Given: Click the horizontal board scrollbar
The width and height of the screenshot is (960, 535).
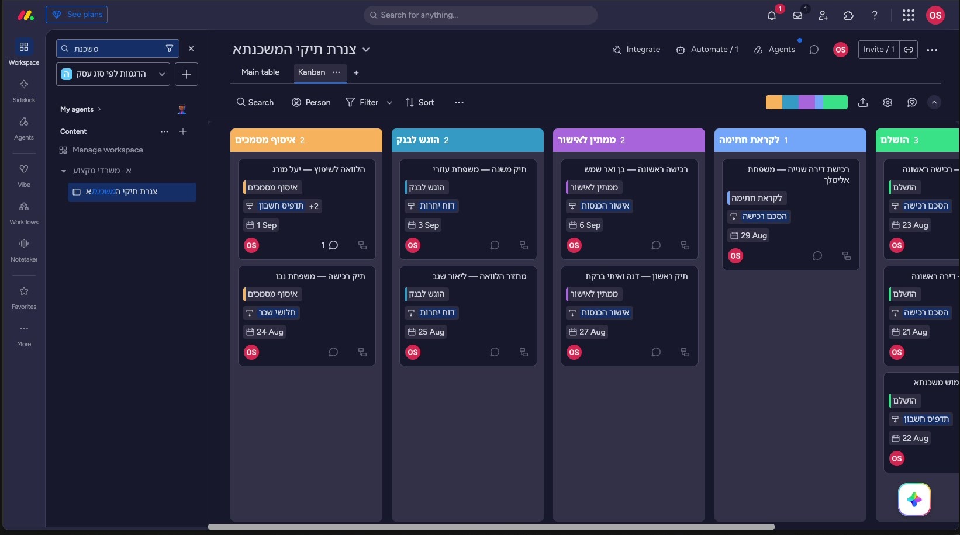Looking at the screenshot, I should pos(491,527).
